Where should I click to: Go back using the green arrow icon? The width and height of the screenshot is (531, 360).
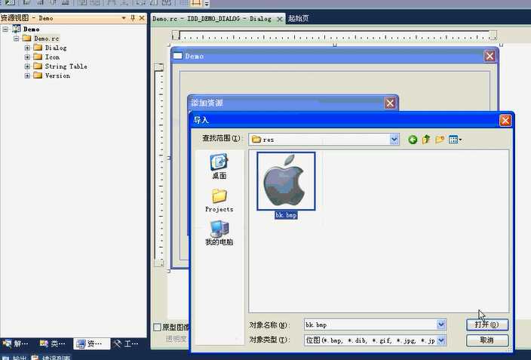click(x=413, y=140)
